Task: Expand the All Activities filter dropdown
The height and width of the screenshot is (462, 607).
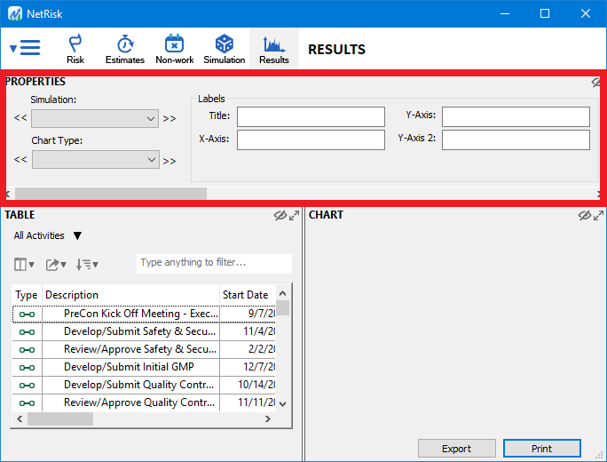Action: click(77, 235)
